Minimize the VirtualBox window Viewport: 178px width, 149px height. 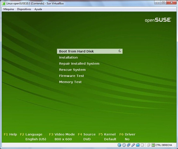coord(158,3)
